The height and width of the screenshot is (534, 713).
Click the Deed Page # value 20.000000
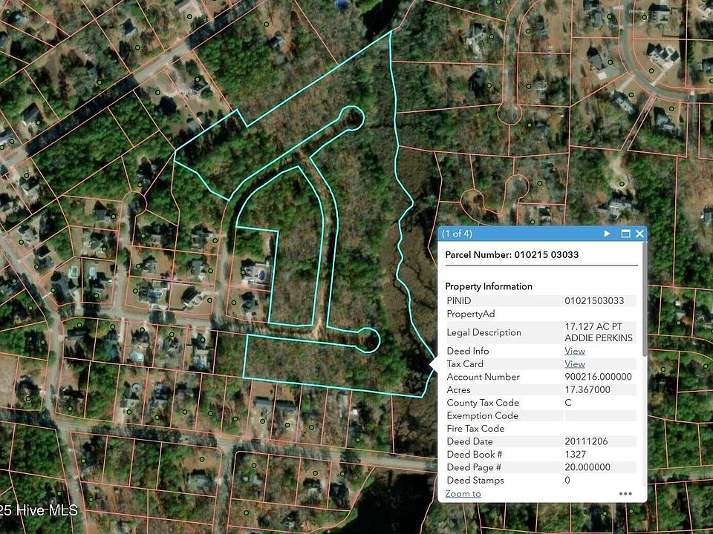[x=587, y=468]
